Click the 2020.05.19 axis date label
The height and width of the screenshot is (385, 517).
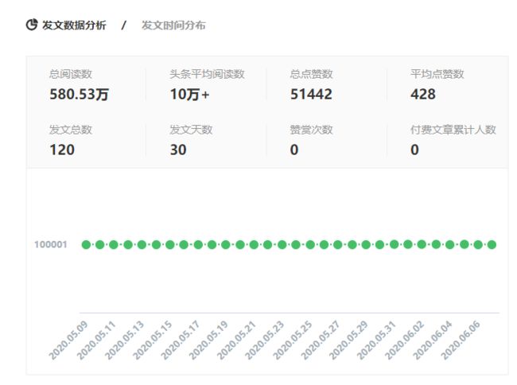point(208,340)
